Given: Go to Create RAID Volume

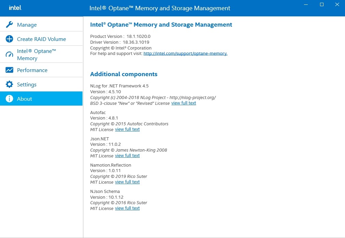Looking at the screenshot, I should [41, 39].
